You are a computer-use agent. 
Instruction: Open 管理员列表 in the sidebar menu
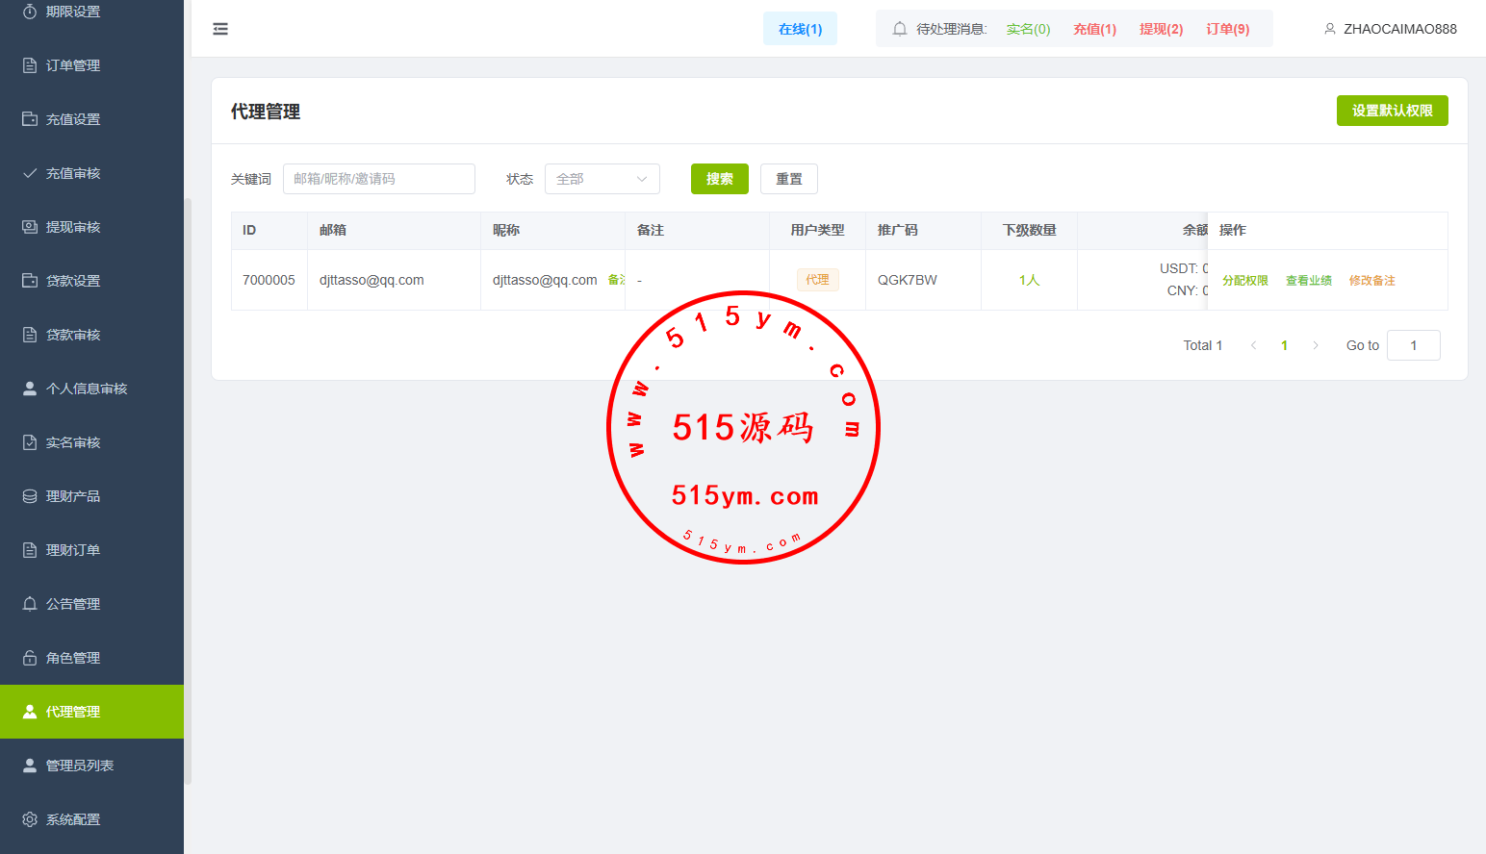click(80, 766)
